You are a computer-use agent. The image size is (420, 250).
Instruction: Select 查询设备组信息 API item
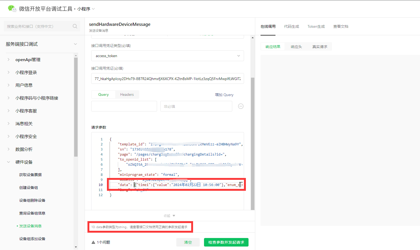(32, 213)
